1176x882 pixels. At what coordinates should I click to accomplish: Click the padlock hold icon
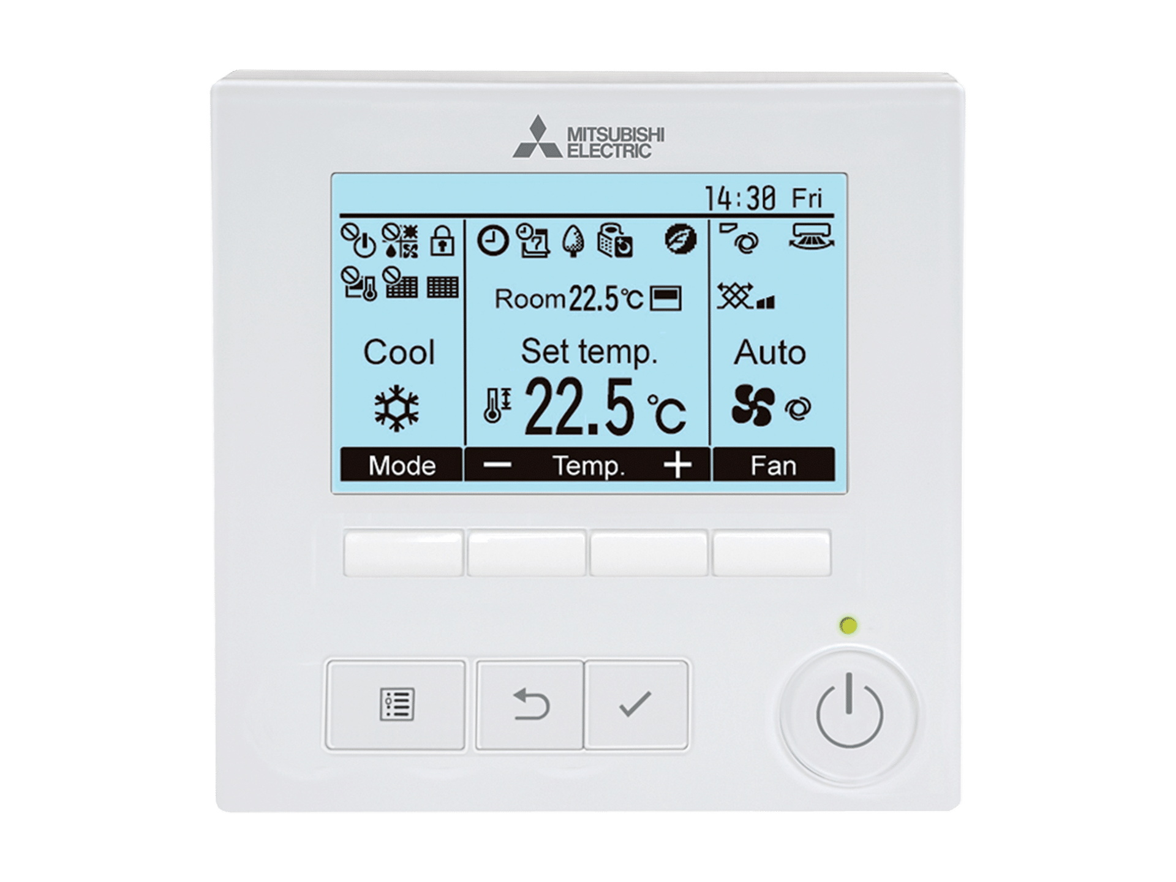(x=442, y=240)
